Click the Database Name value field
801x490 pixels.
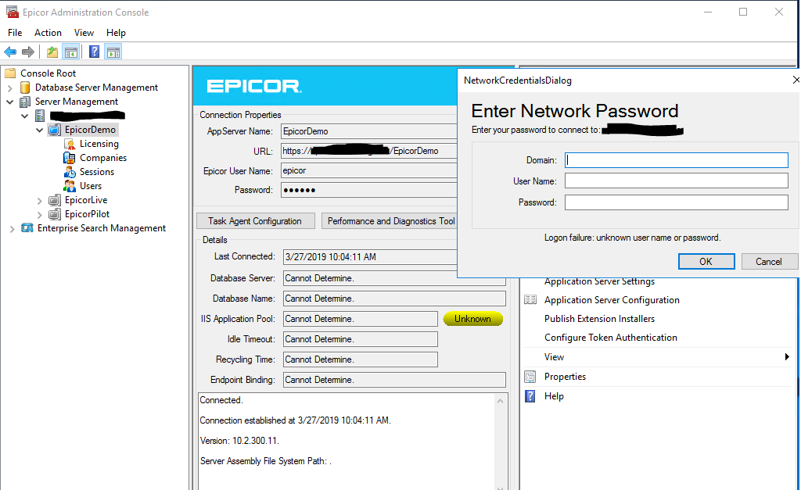coord(394,299)
